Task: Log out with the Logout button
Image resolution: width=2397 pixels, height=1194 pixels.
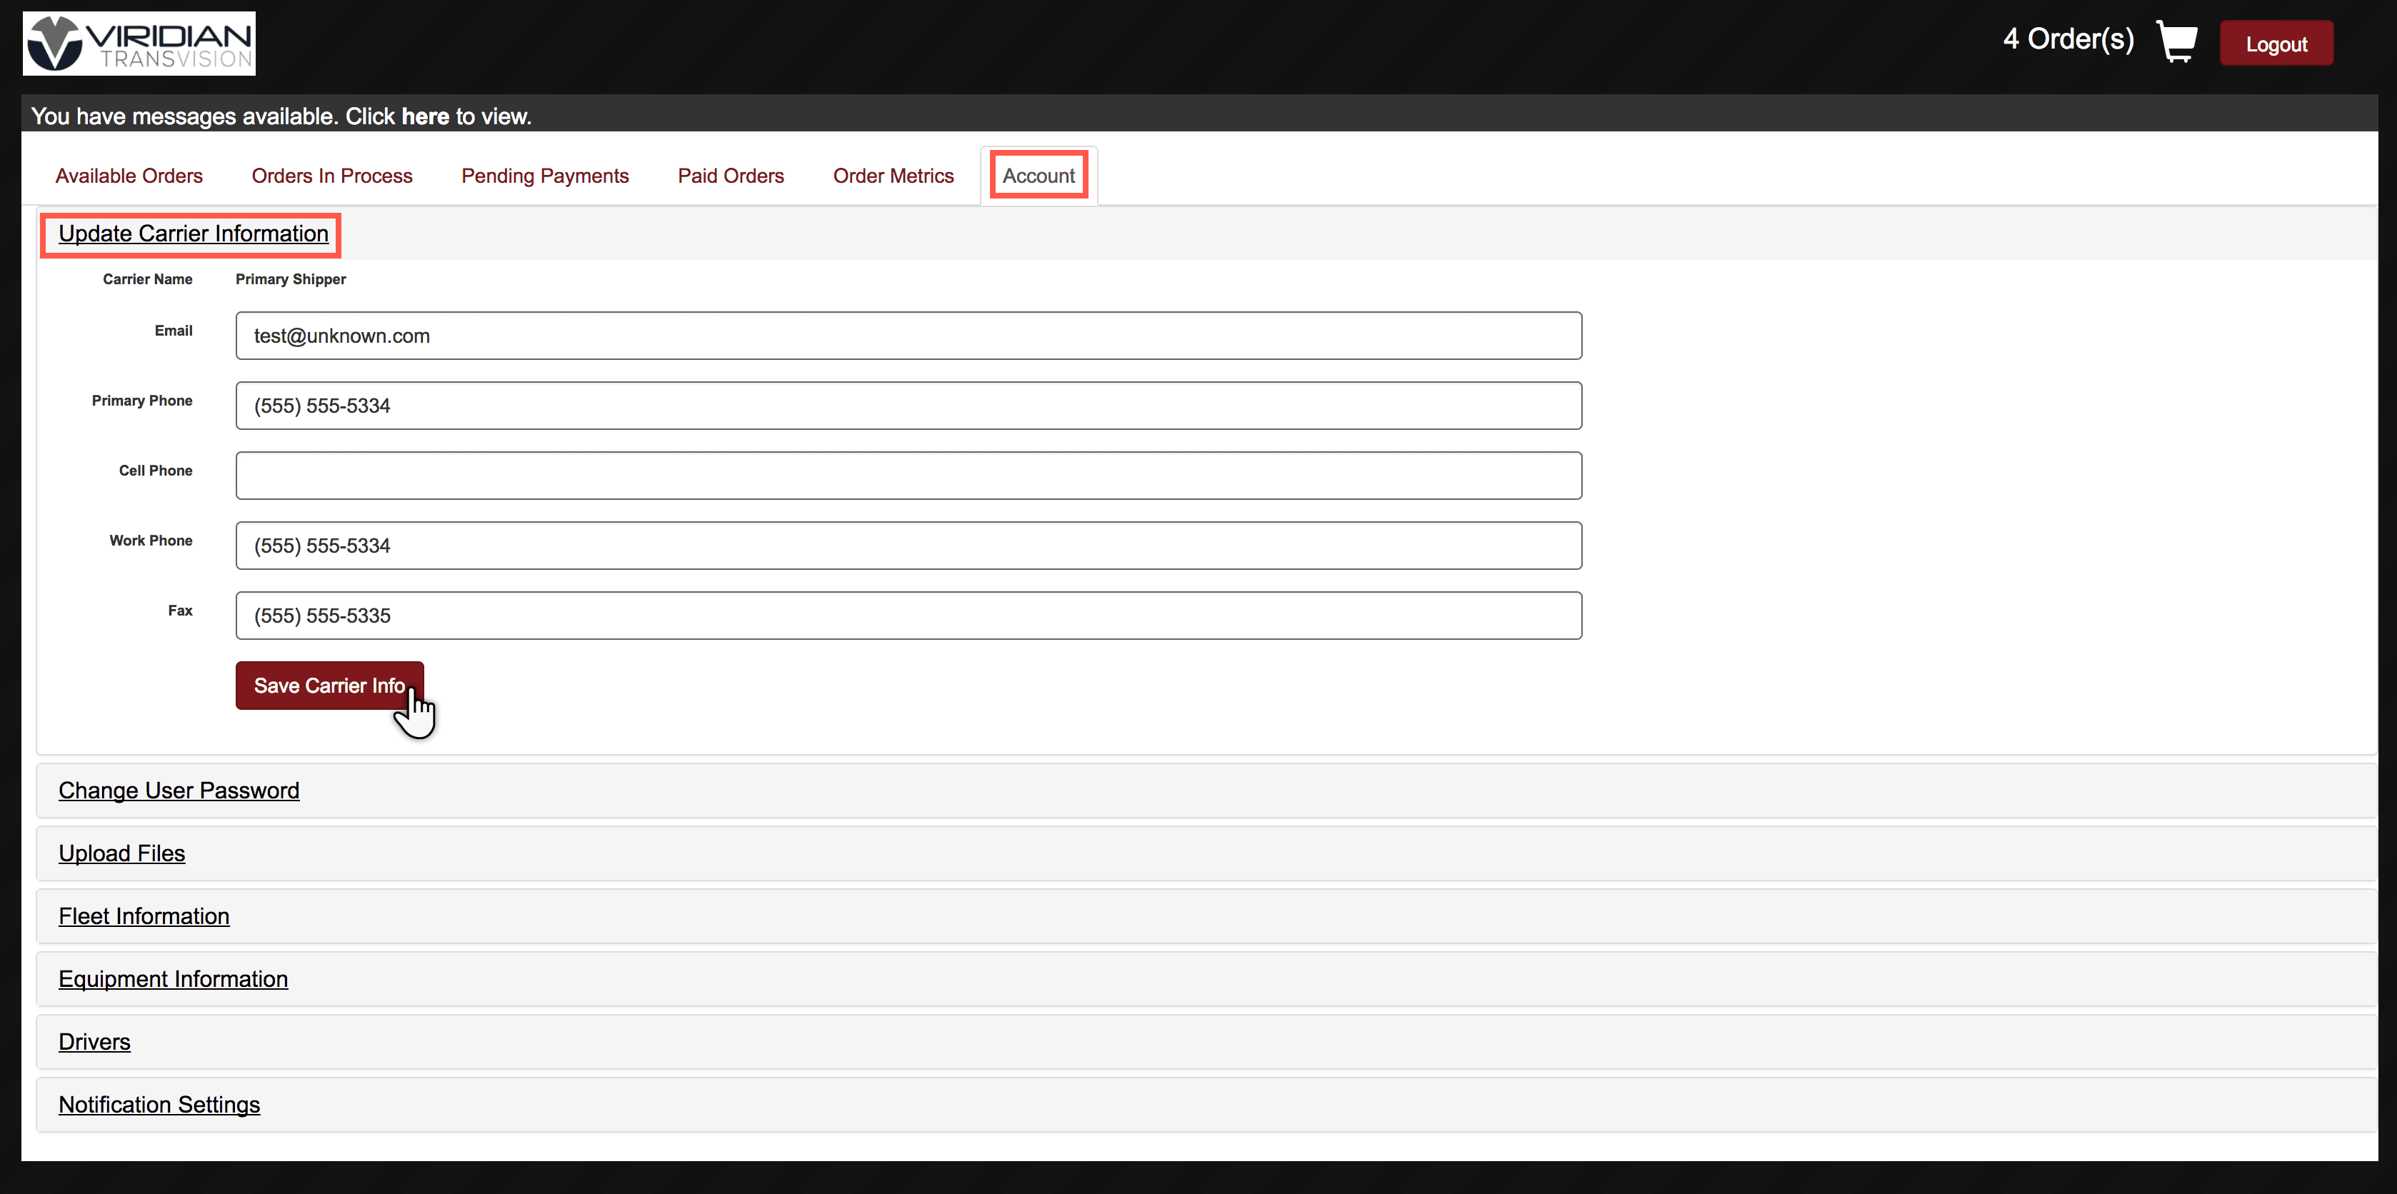Action: (x=2275, y=44)
